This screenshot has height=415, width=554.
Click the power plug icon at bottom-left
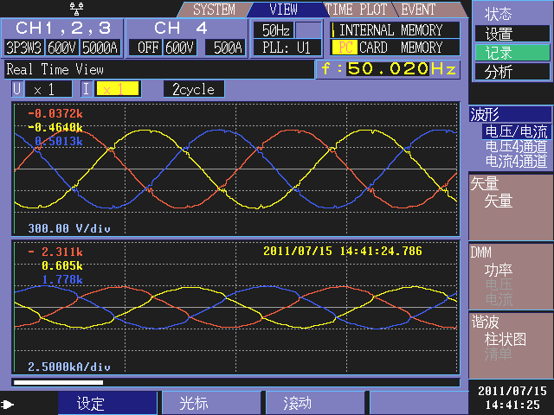coord(8,404)
